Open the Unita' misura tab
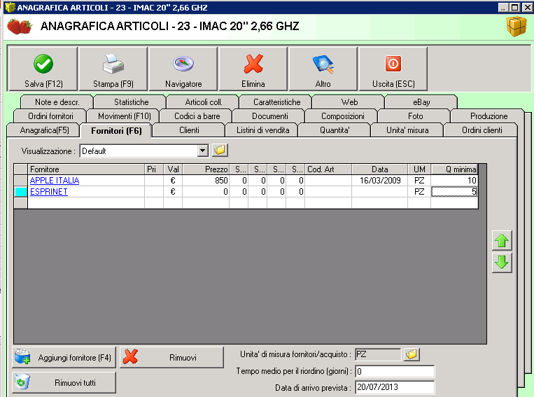This screenshot has height=397, width=534. pyautogui.click(x=407, y=130)
